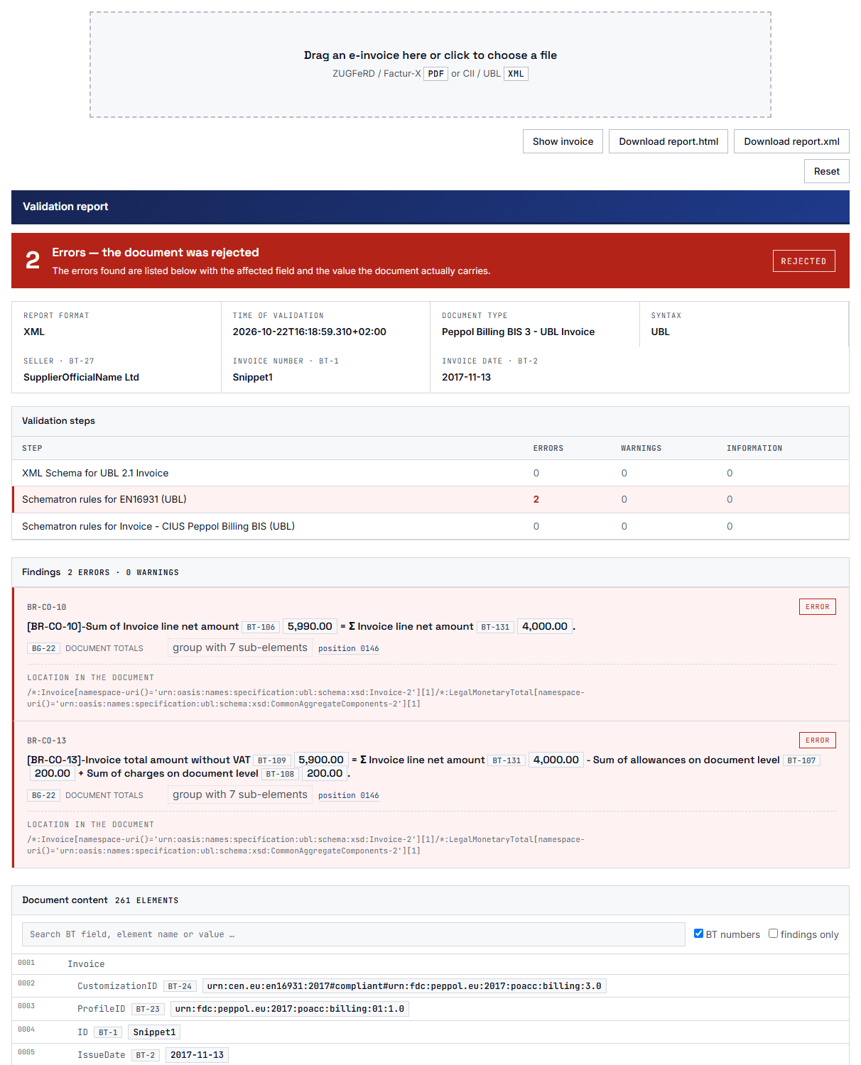Click the BT-106 tag in BR-CO-10
Viewport: 861px width, 1065px height.
click(261, 627)
